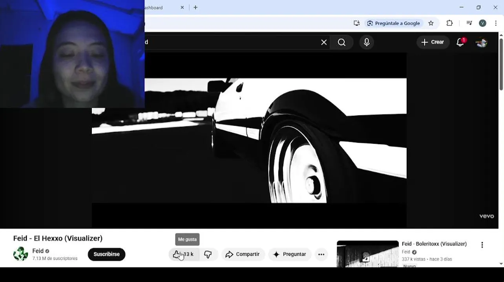Bookmark this page with the star icon

click(x=431, y=23)
